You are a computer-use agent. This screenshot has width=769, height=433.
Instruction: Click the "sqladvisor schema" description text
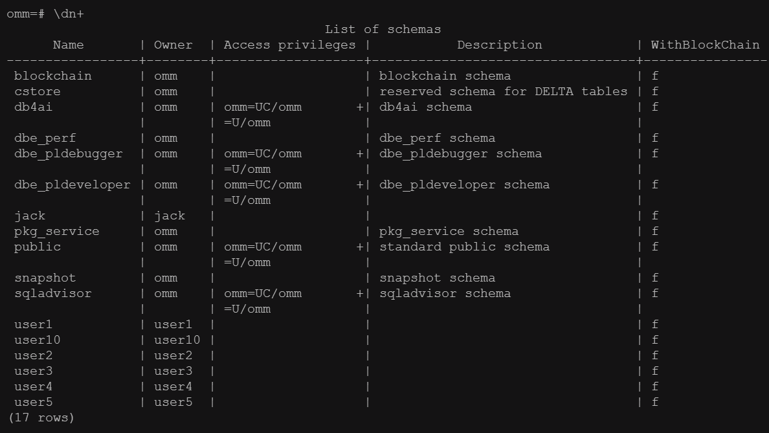click(445, 293)
